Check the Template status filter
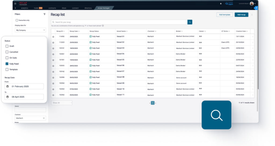 [x=7, y=69]
